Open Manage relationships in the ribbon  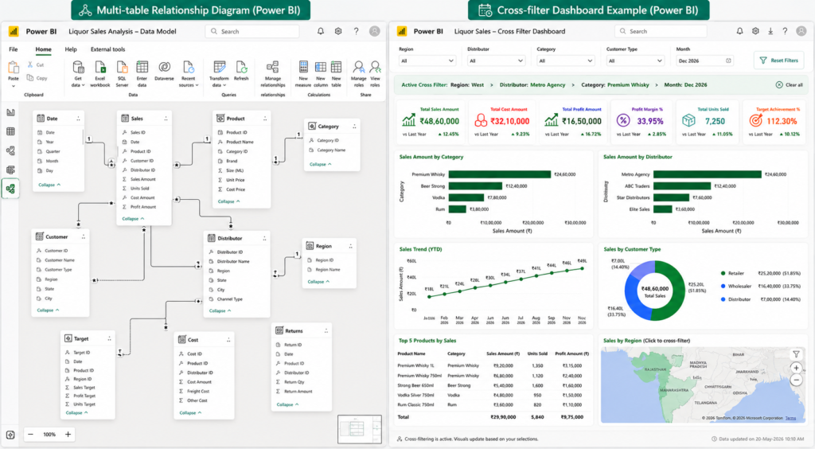pyautogui.click(x=273, y=74)
